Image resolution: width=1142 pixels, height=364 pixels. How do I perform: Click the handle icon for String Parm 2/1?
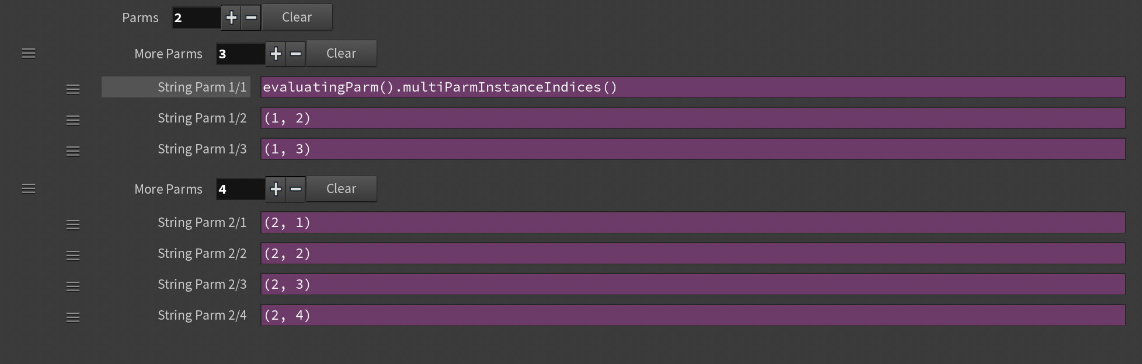(73, 225)
